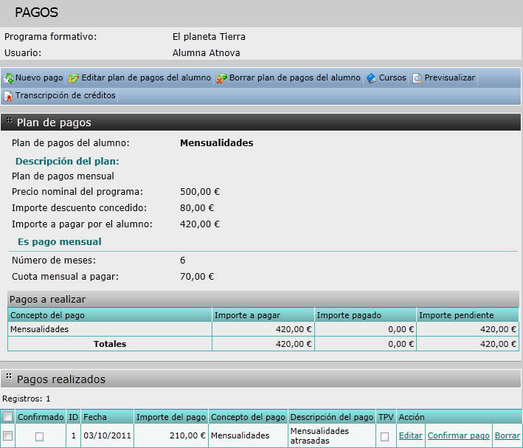The height and width of the screenshot is (448, 523).
Task: Click the Importe pendiente column header
Action: click(468, 315)
